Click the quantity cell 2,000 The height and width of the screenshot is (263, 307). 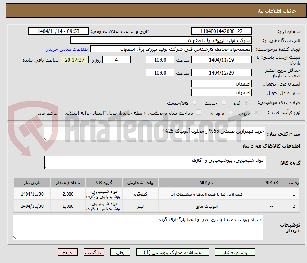coord(68,194)
